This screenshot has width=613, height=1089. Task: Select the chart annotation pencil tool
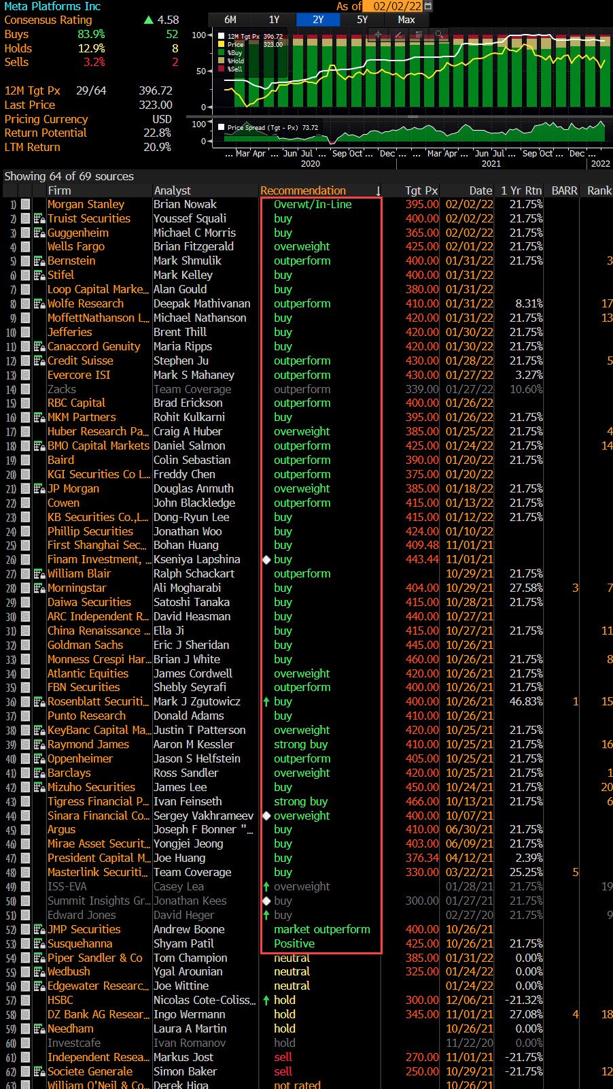399,33
